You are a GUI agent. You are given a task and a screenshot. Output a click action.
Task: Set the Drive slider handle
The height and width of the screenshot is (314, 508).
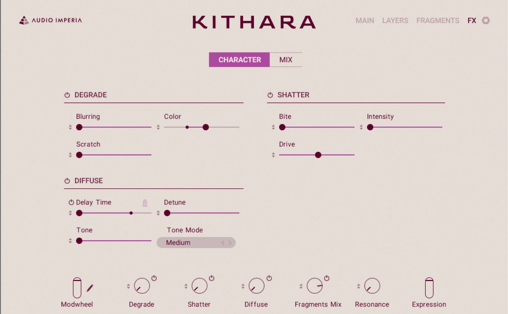[318, 155]
